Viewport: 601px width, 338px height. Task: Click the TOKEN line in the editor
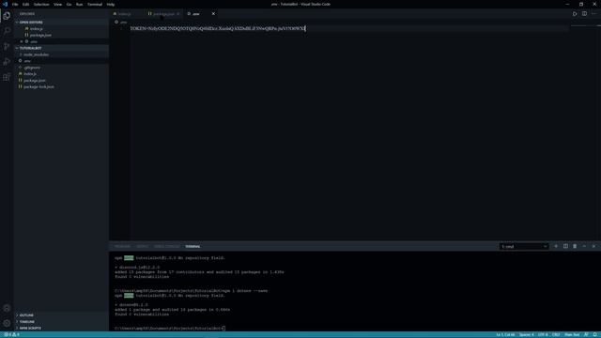point(217,28)
